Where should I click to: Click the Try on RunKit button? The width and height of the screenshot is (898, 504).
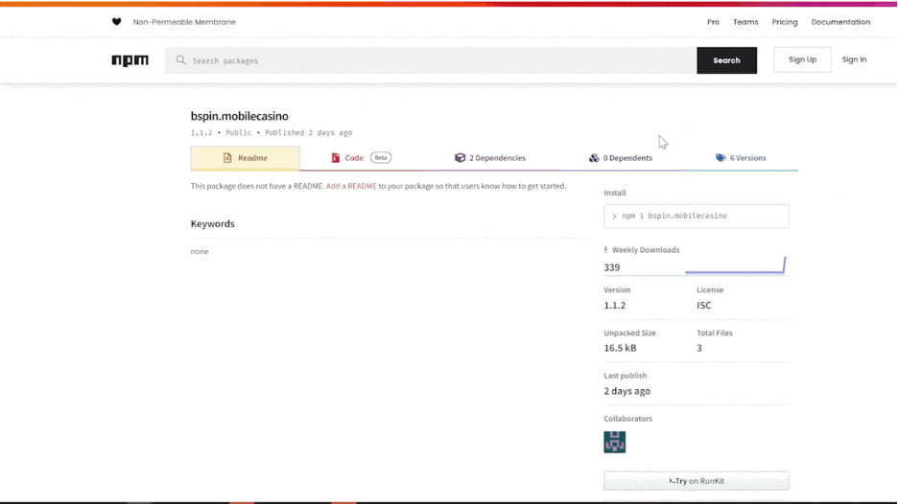click(697, 481)
